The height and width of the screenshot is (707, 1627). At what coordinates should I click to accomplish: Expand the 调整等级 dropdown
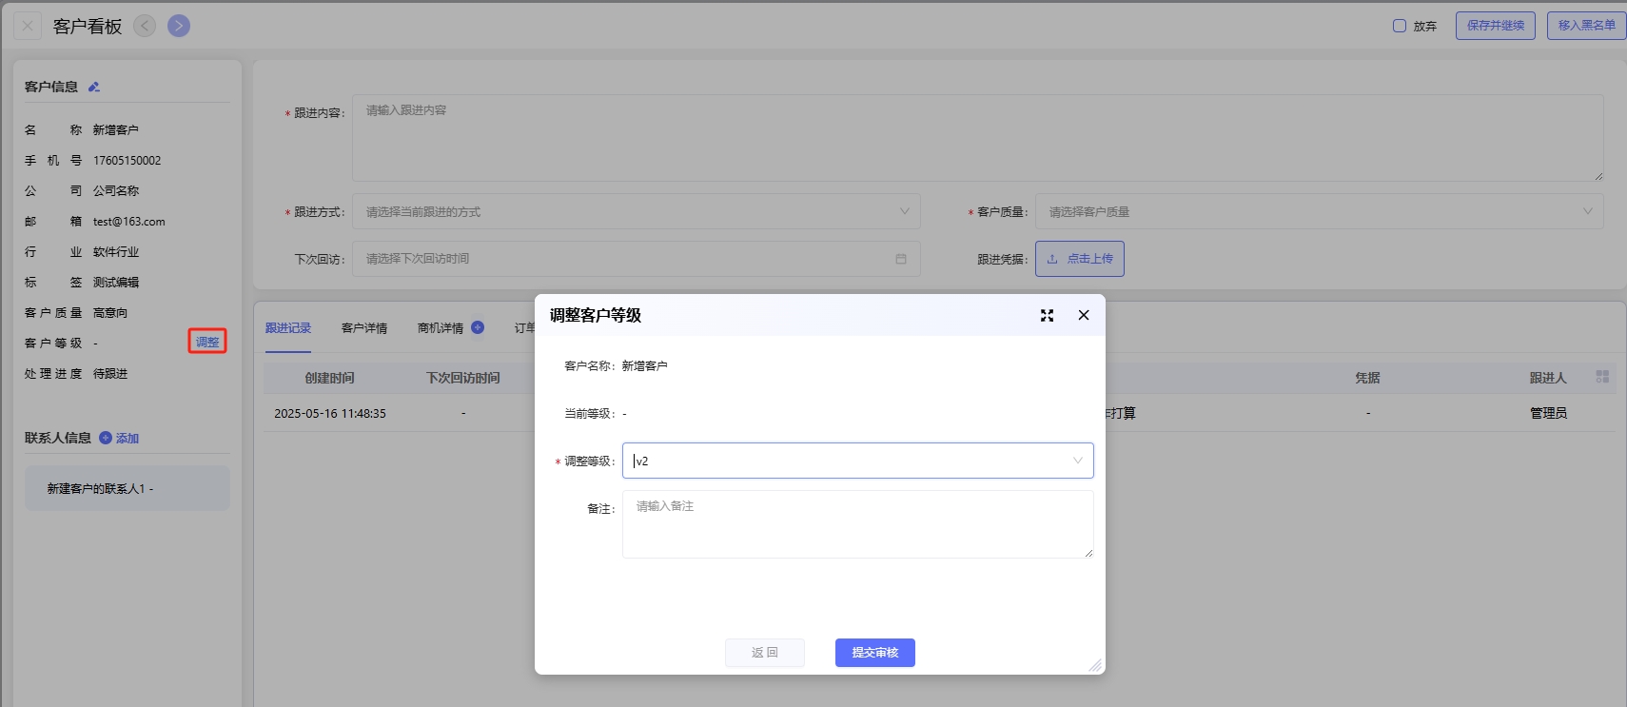[x=1077, y=461]
